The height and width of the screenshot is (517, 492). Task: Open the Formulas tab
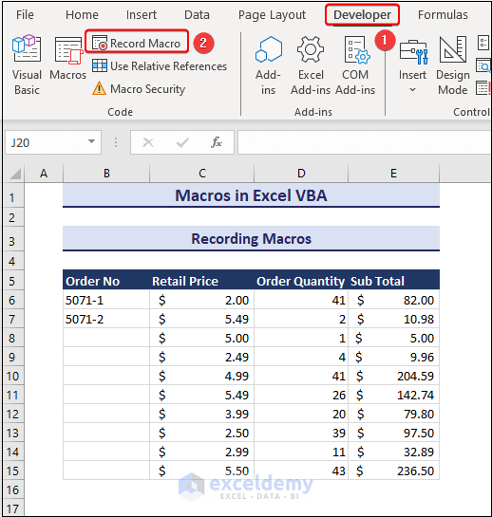[443, 15]
